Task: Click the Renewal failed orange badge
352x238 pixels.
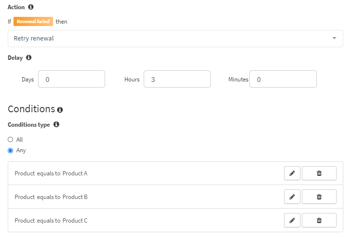Action: coord(33,21)
